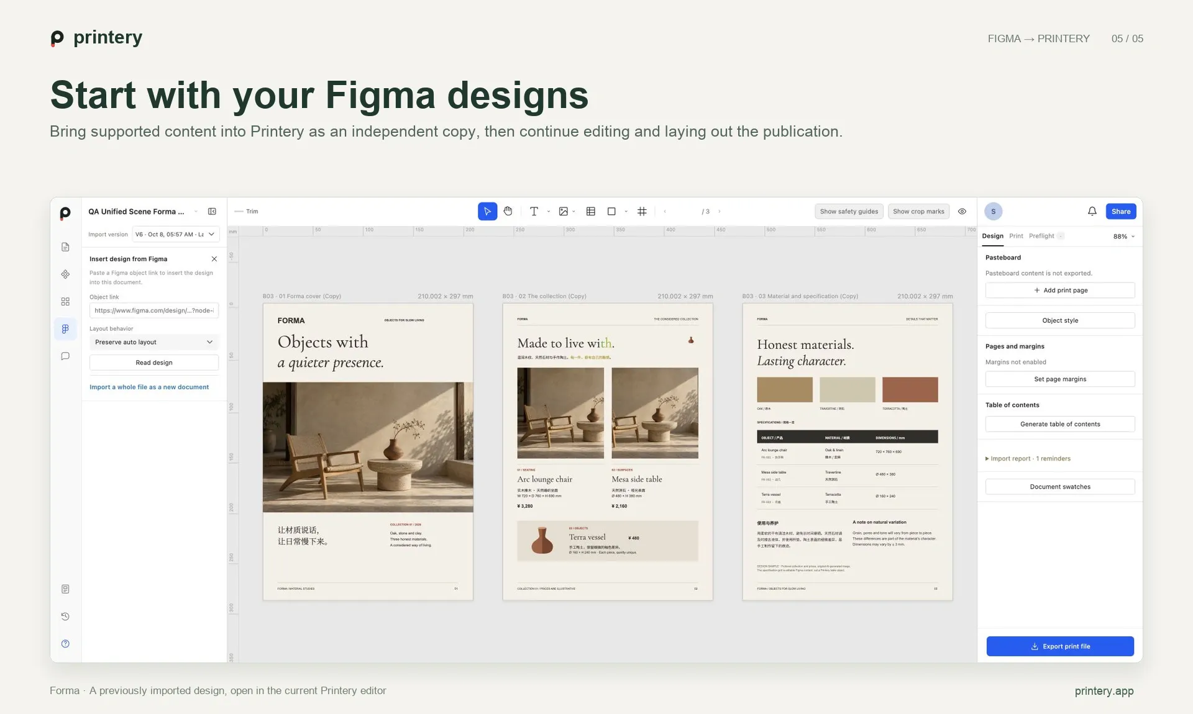Choose the Text tool
Viewport: 1193px width, 714px height.
click(x=534, y=212)
